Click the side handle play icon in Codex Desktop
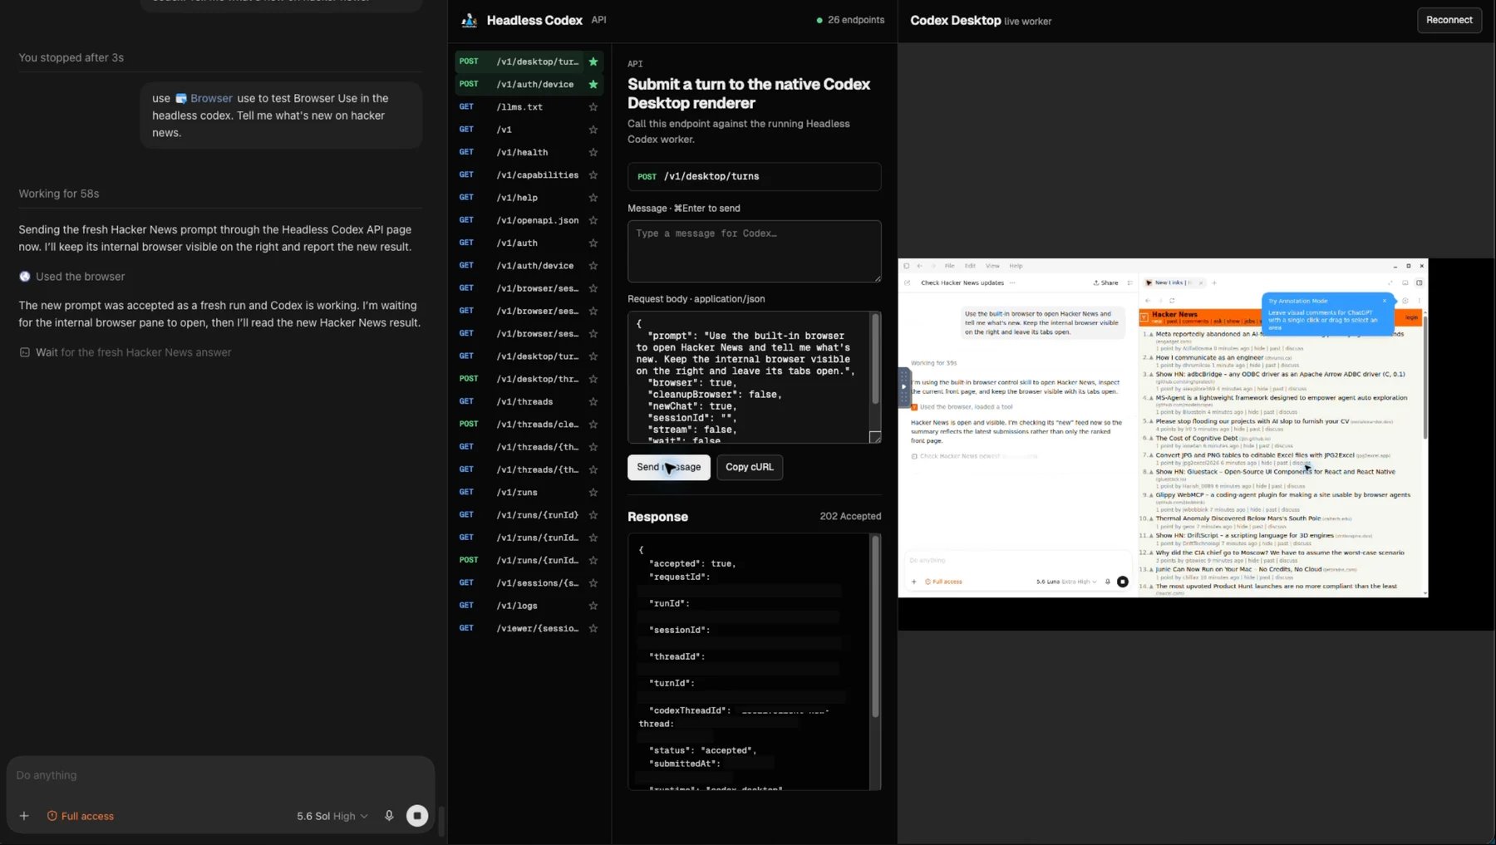Screen dimensions: 1496x845 tap(904, 386)
